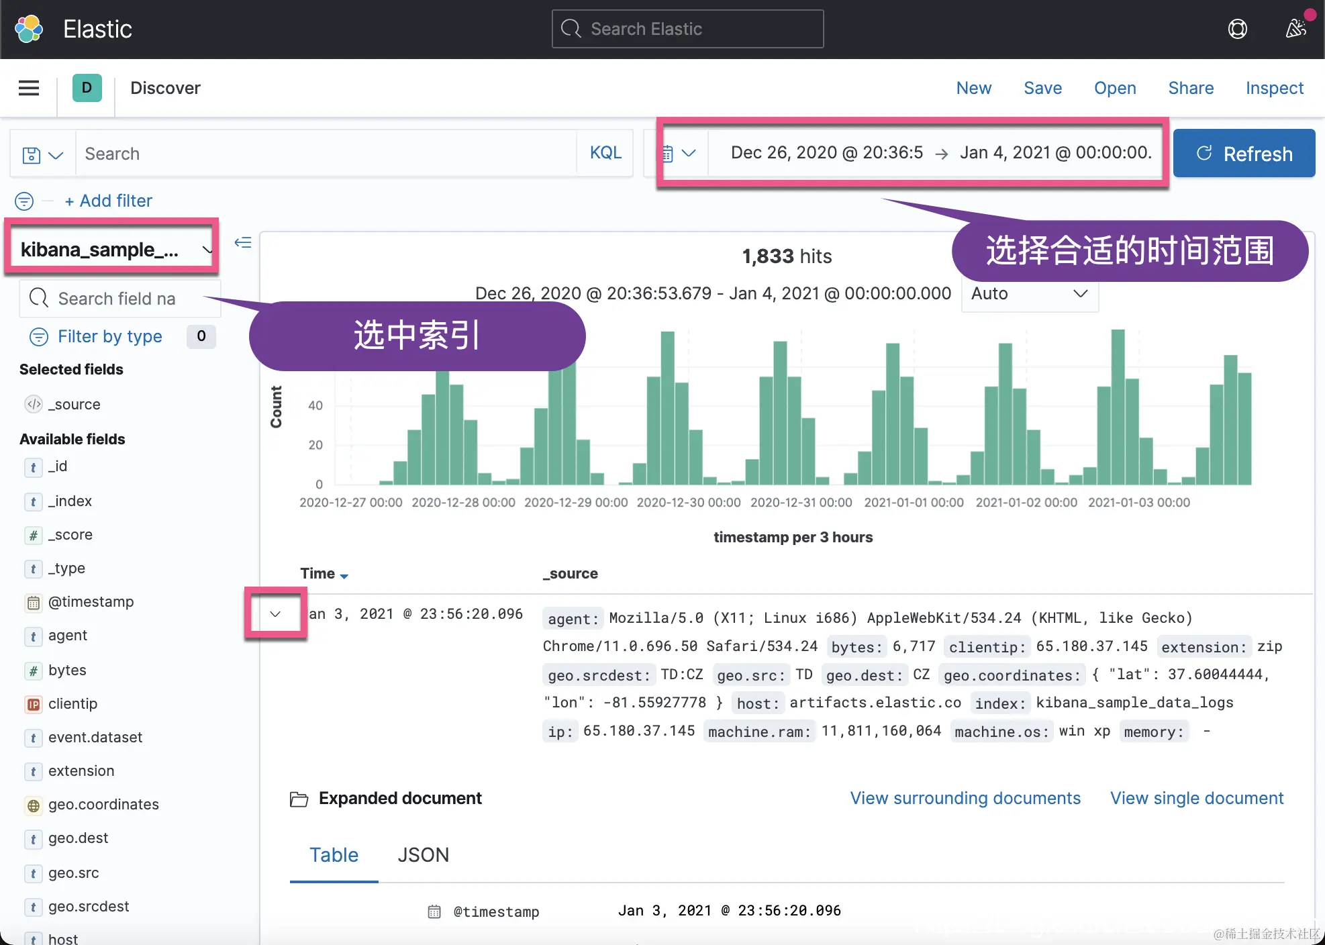Open the calendar quick date menu
The height and width of the screenshot is (945, 1325).
pyautogui.click(x=678, y=153)
